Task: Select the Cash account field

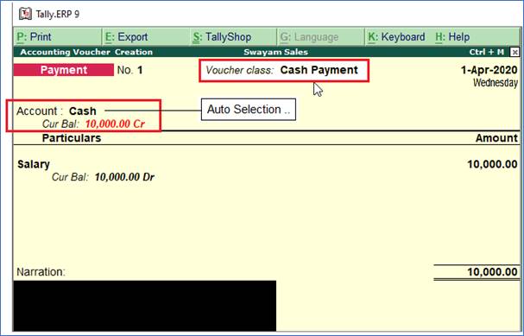Action: pyautogui.click(x=83, y=111)
